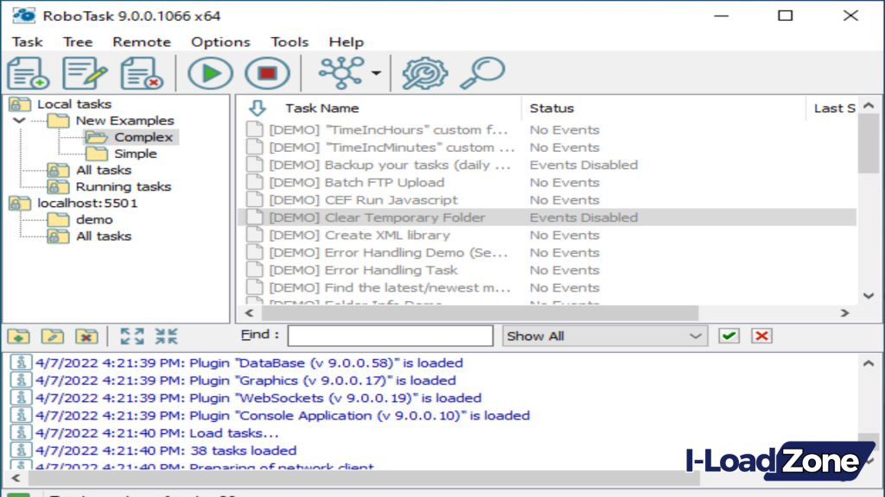Run the selected task with the Play icon
The height and width of the screenshot is (497, 885).
[x=209, y=72]
